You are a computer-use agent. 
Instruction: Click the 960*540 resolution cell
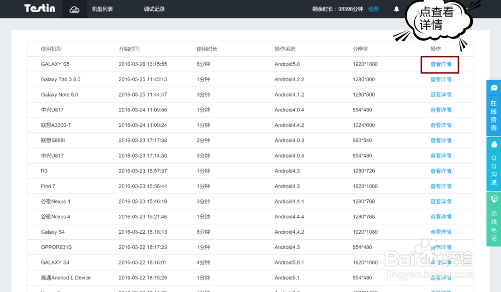pyautogui.click(x=362, y=140)
